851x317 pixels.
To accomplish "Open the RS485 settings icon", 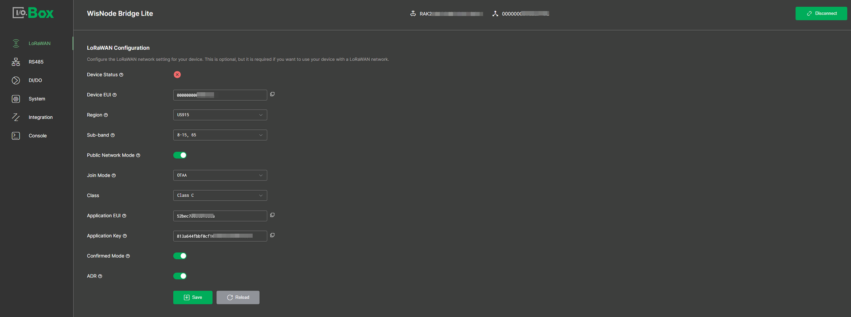I will click(x=16, y=62).
